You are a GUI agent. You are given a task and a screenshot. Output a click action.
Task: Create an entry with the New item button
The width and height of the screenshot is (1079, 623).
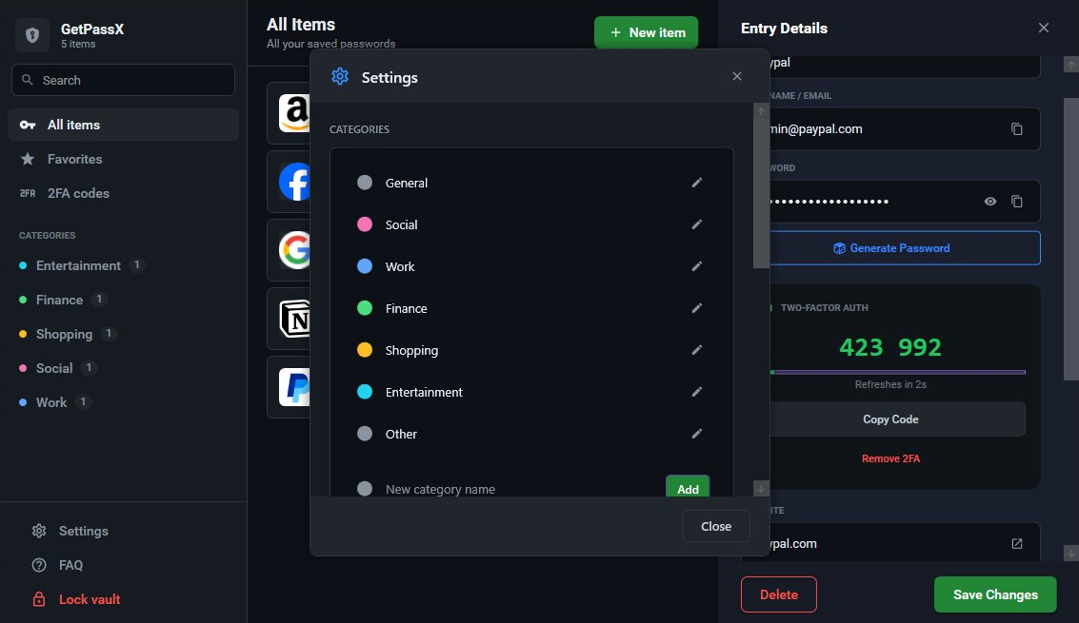click(x=646, y=31)
